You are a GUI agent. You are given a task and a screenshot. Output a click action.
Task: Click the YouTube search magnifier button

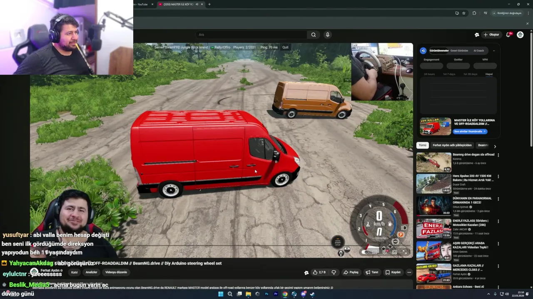click(x=314, y=35)
